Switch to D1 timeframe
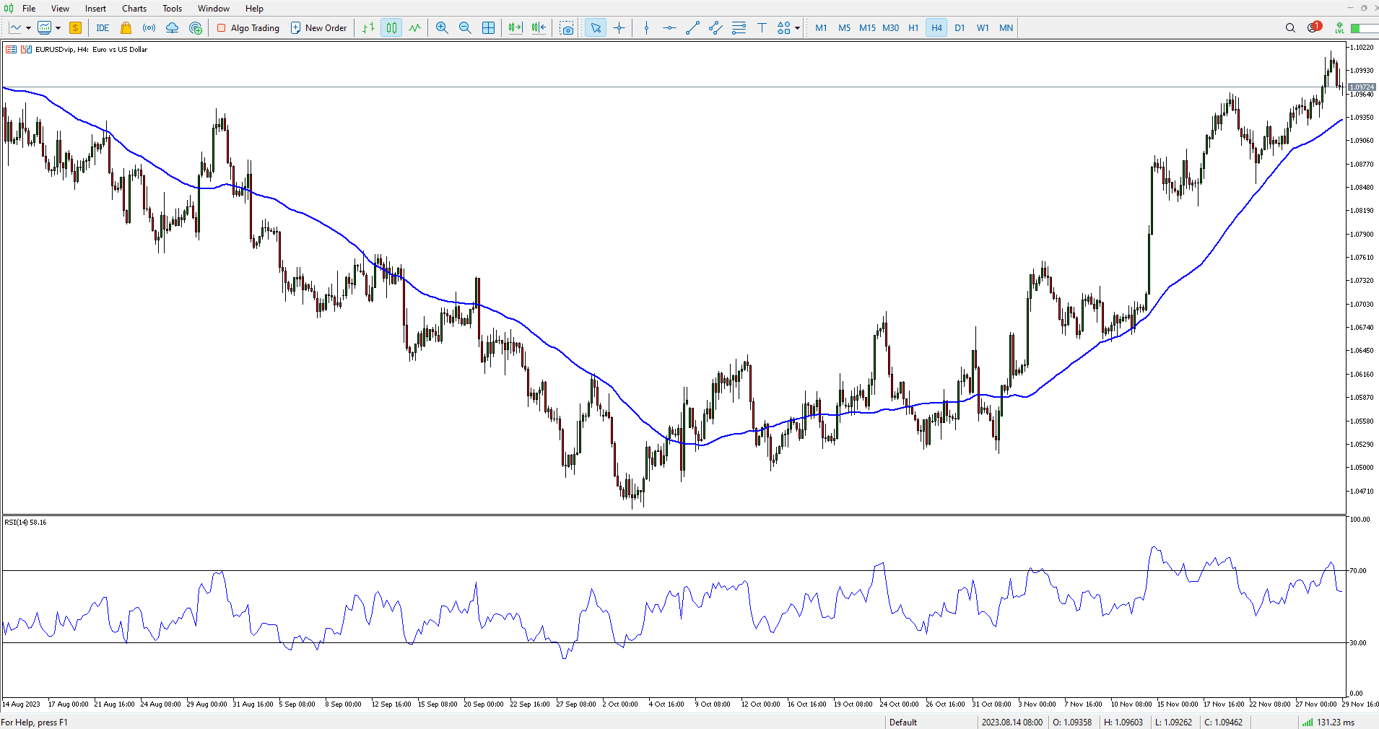Viewport: 1379px width, 729px height. [x=960, y=28]
